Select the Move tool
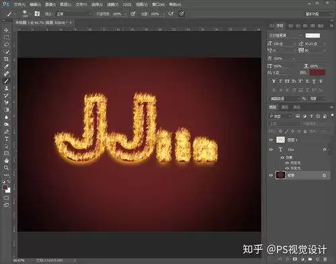This screenshot has height=264, width=336. pyautogui.click(x=6, y=30)
